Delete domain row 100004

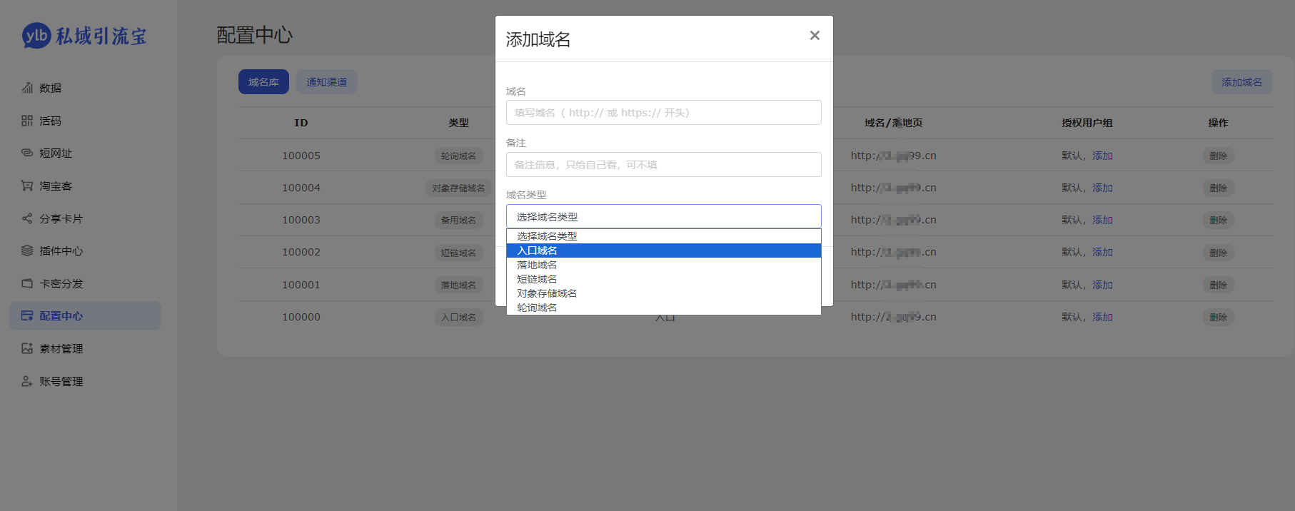click(1218, 188)
